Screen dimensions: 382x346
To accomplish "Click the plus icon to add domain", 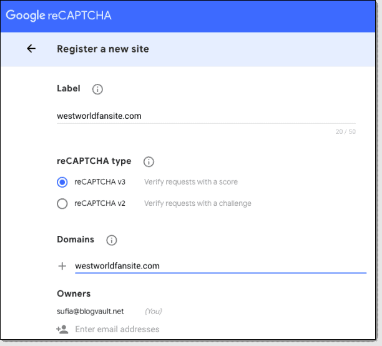I will (62, 266).
